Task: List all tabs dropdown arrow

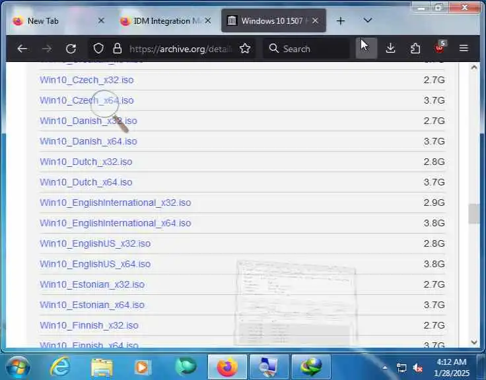Action: coord(368,20)
